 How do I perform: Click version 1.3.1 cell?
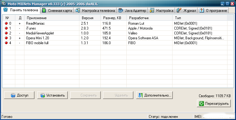tap(85, 43)
